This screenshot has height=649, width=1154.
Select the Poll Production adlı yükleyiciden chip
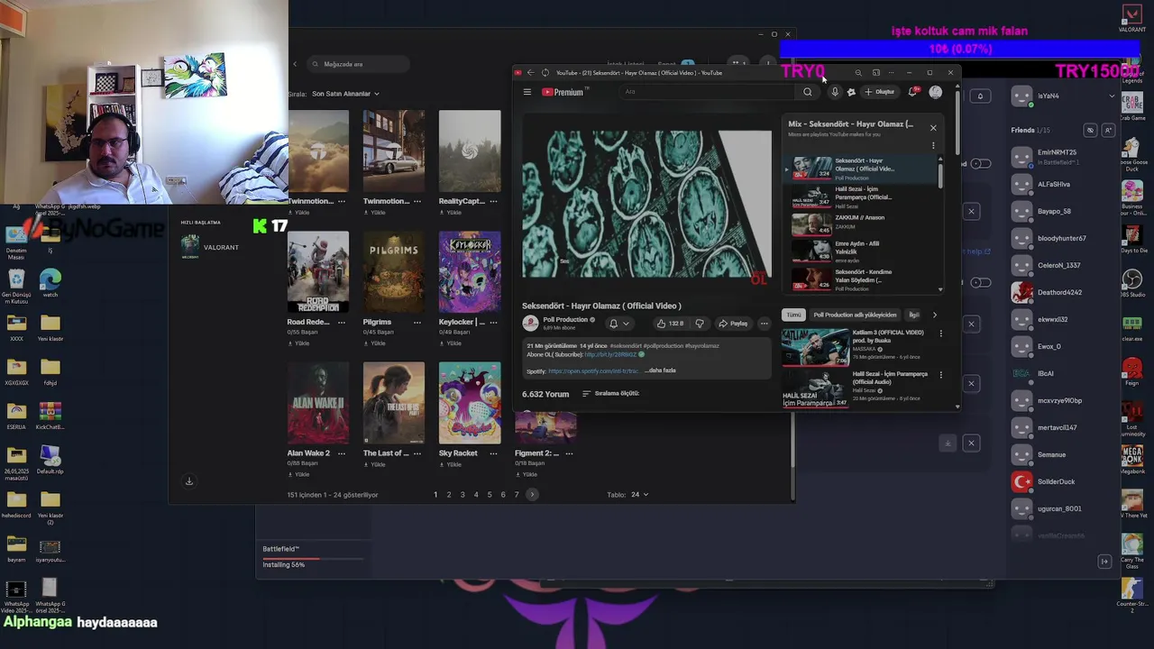pos(855,315)
